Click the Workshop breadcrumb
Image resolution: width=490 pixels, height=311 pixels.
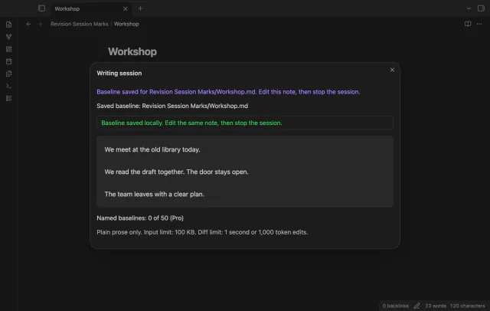pos(126,24)
